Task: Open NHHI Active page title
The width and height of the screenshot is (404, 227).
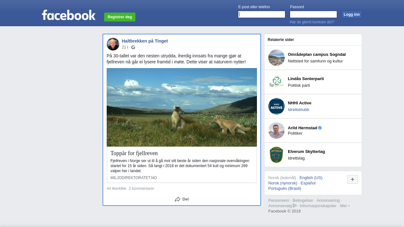Action: click(300, 103)
